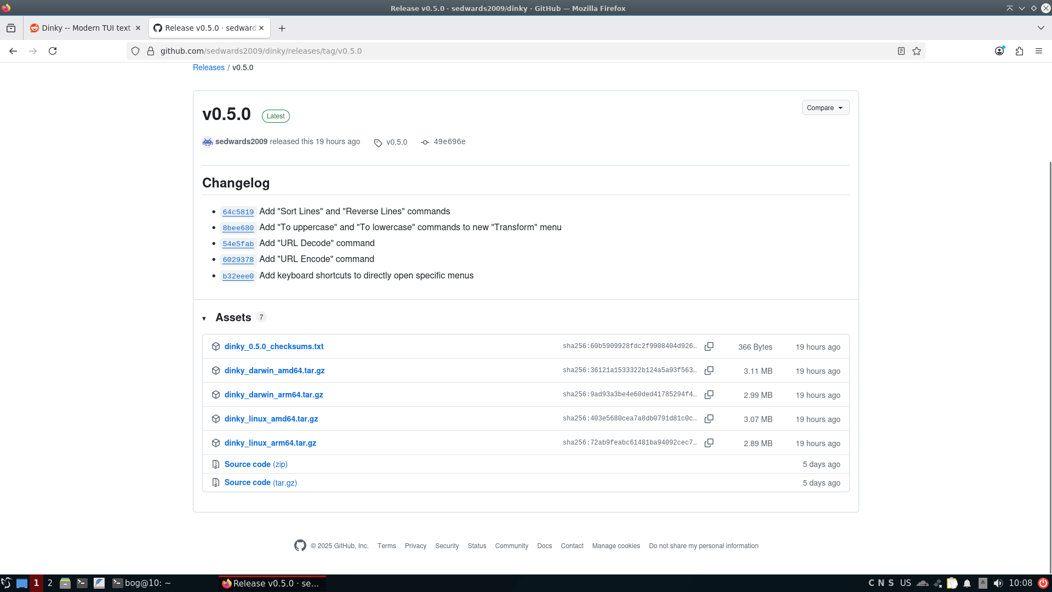
Task: Download dinky_darwin_amd64.tar.gz
Action: coord(275,371)
